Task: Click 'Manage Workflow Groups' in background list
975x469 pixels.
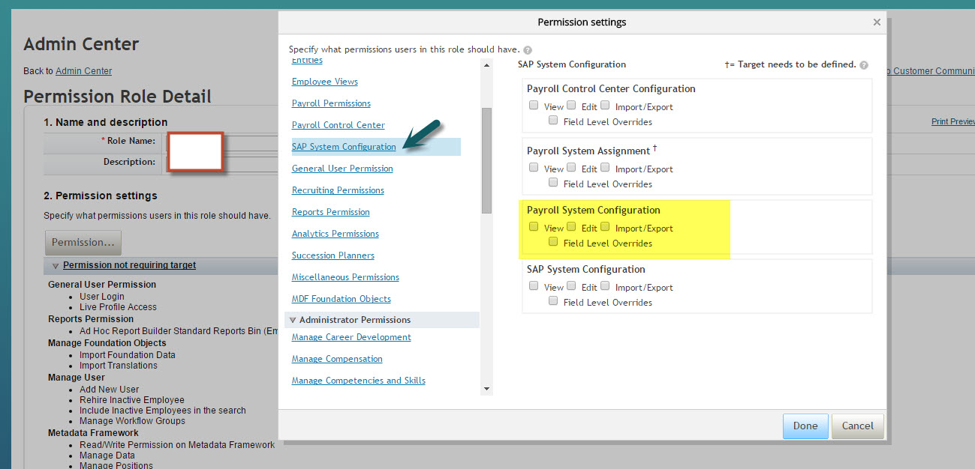Action: tap(133, 421)
